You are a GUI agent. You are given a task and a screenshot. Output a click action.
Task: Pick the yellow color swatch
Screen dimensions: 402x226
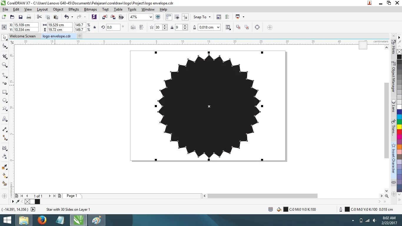tap(399, 127)
